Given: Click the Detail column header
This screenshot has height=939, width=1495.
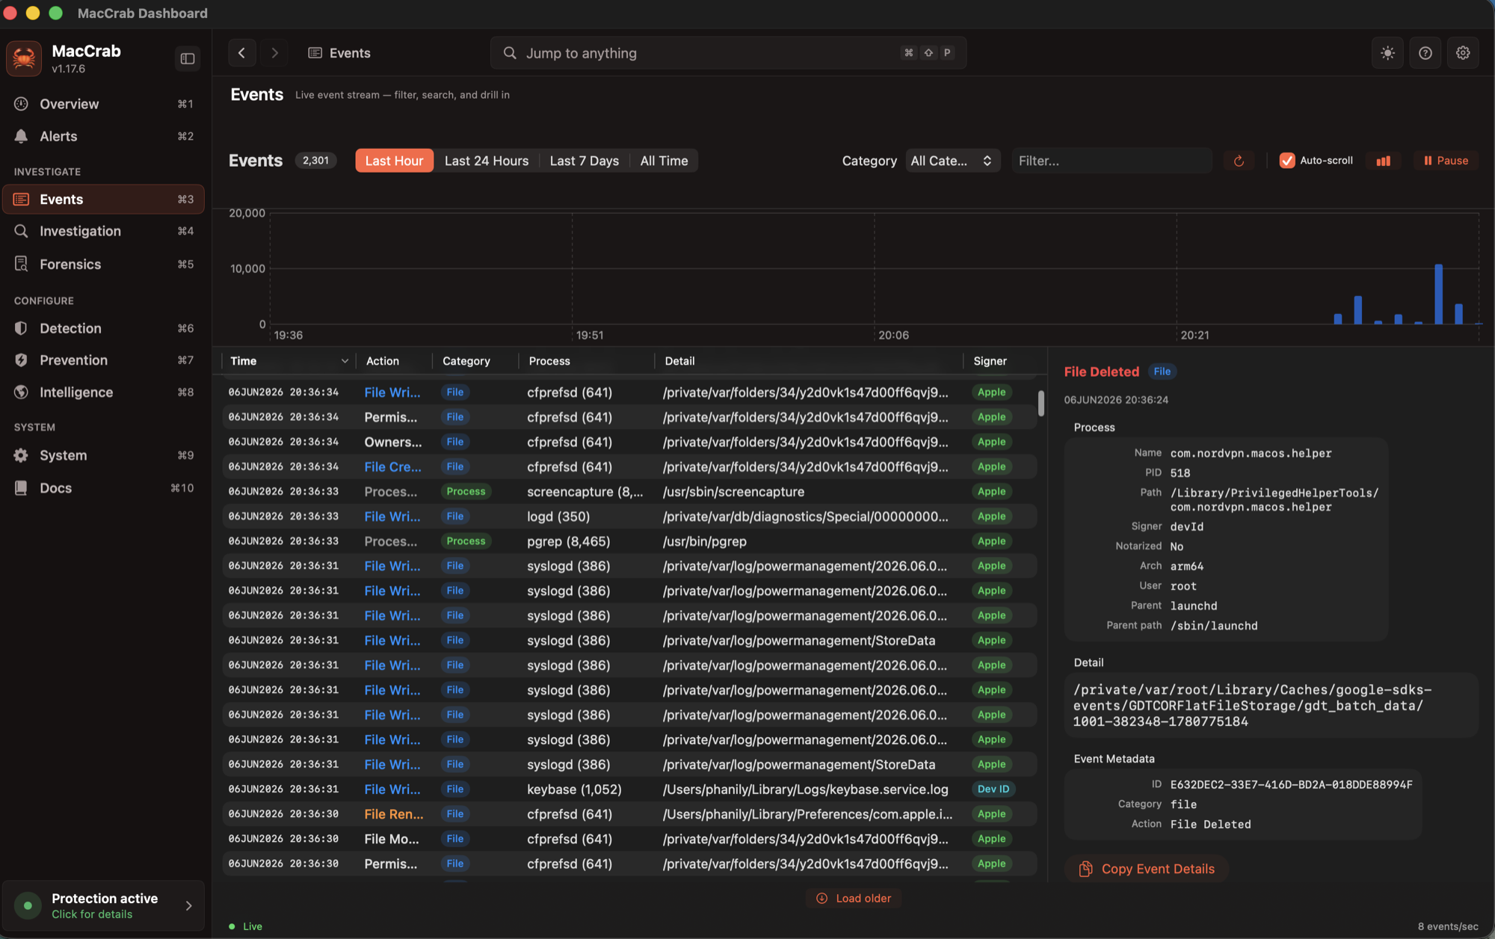Looking at the screenshot, I should [x=679, y=361].
